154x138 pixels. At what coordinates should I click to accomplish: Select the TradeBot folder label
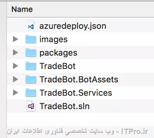58,66
